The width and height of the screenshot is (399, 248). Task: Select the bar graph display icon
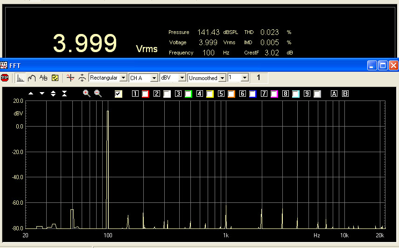click(x=21, y=78)
